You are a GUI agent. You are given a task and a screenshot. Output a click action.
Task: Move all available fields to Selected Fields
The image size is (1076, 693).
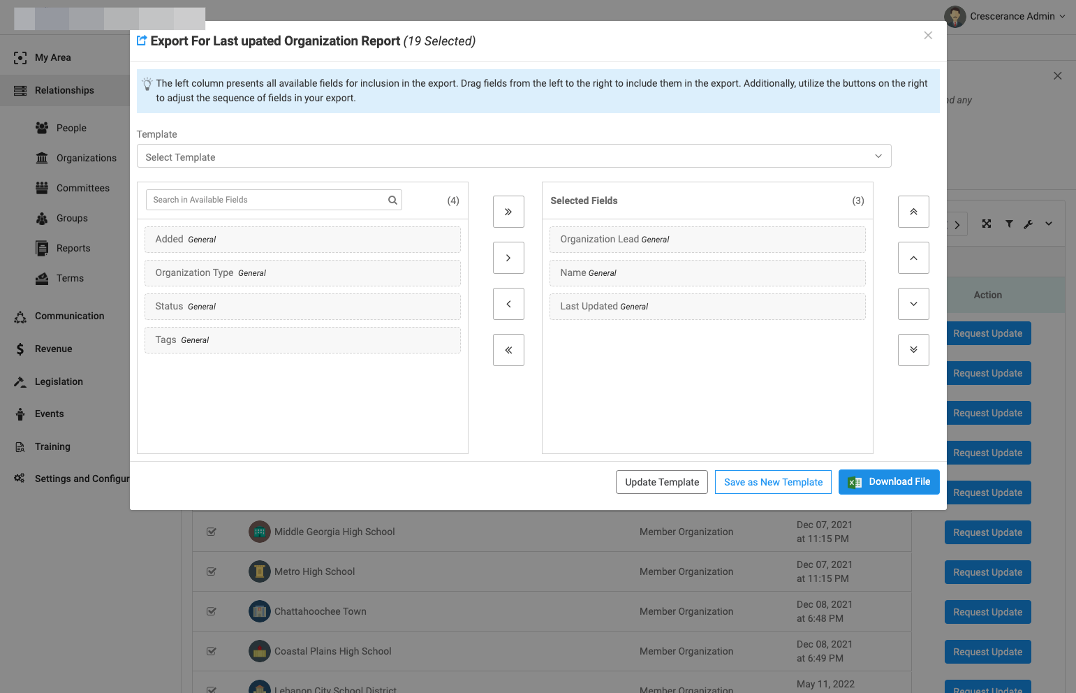point(508,212)
